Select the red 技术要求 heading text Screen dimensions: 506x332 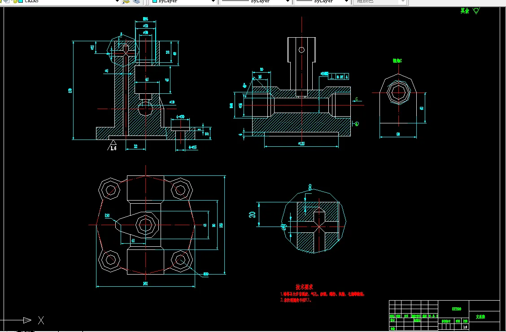point(304,287)
